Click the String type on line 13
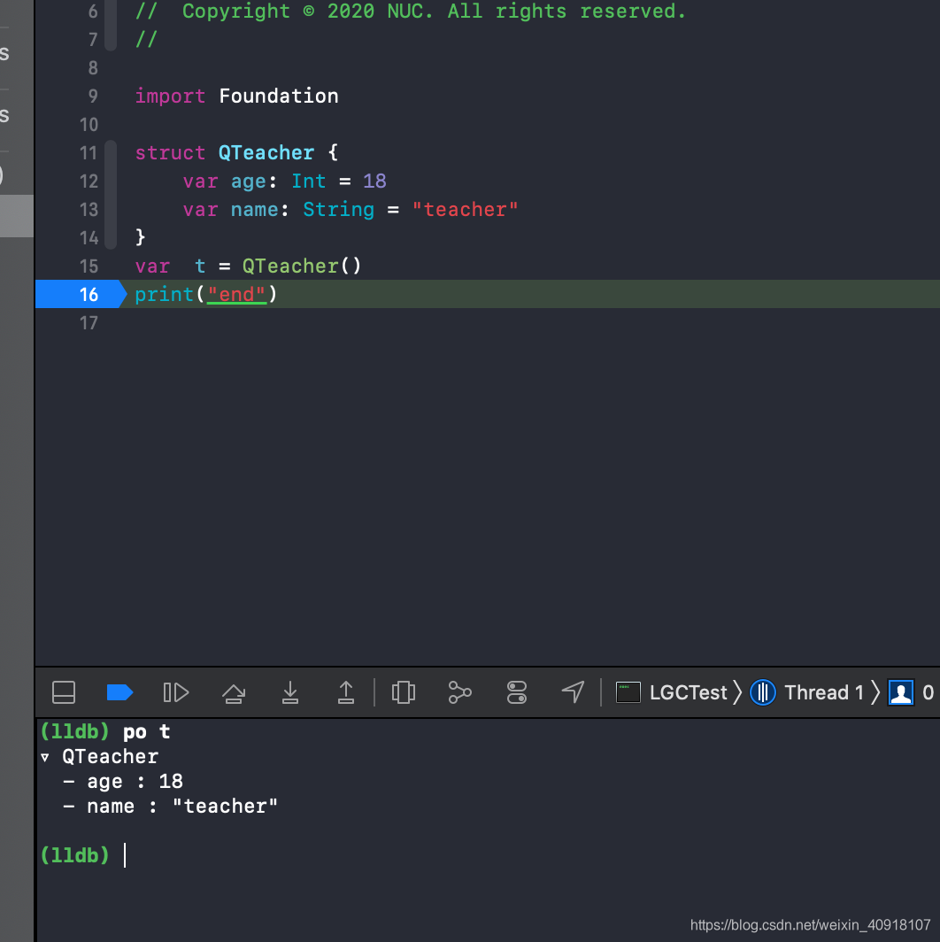 339,209
